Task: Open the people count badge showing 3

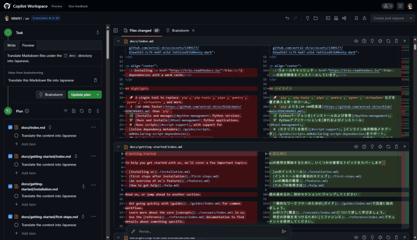Action: coord(388,6)
